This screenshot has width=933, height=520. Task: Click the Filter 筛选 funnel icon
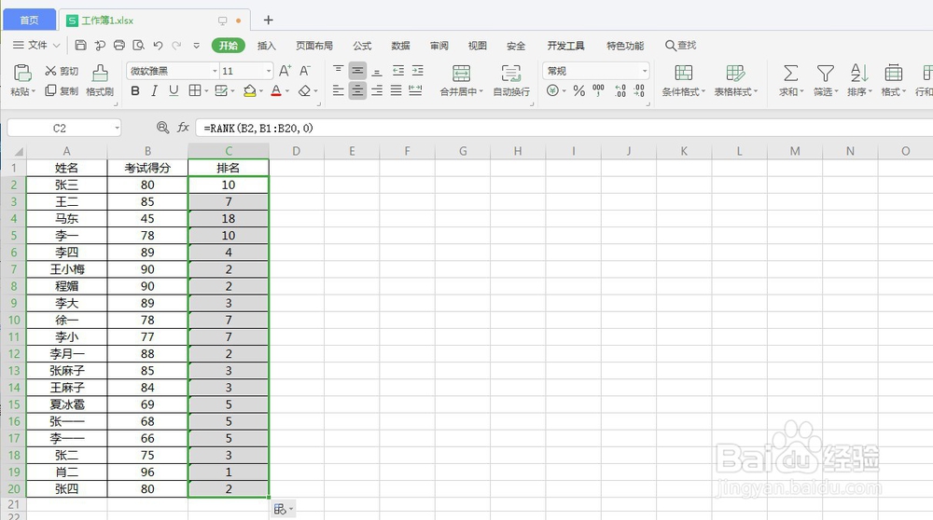826,73
